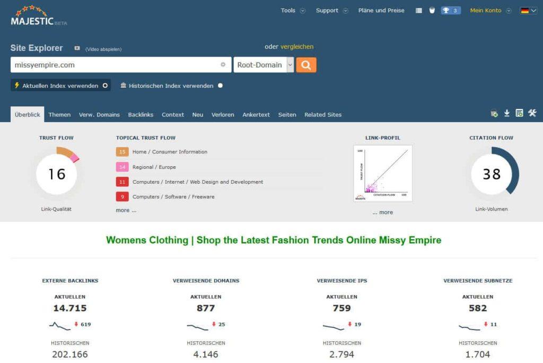Click red down arrow beside 19
This screenshot has width=543, height=363.
[350, 324]
